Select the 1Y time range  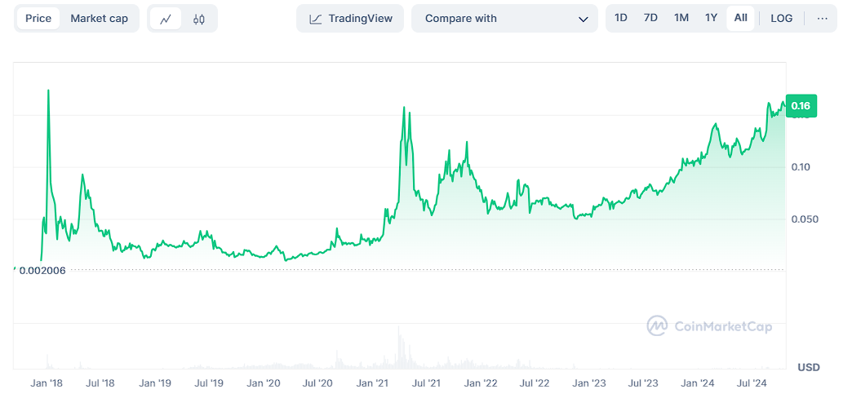tap(712, 18)
